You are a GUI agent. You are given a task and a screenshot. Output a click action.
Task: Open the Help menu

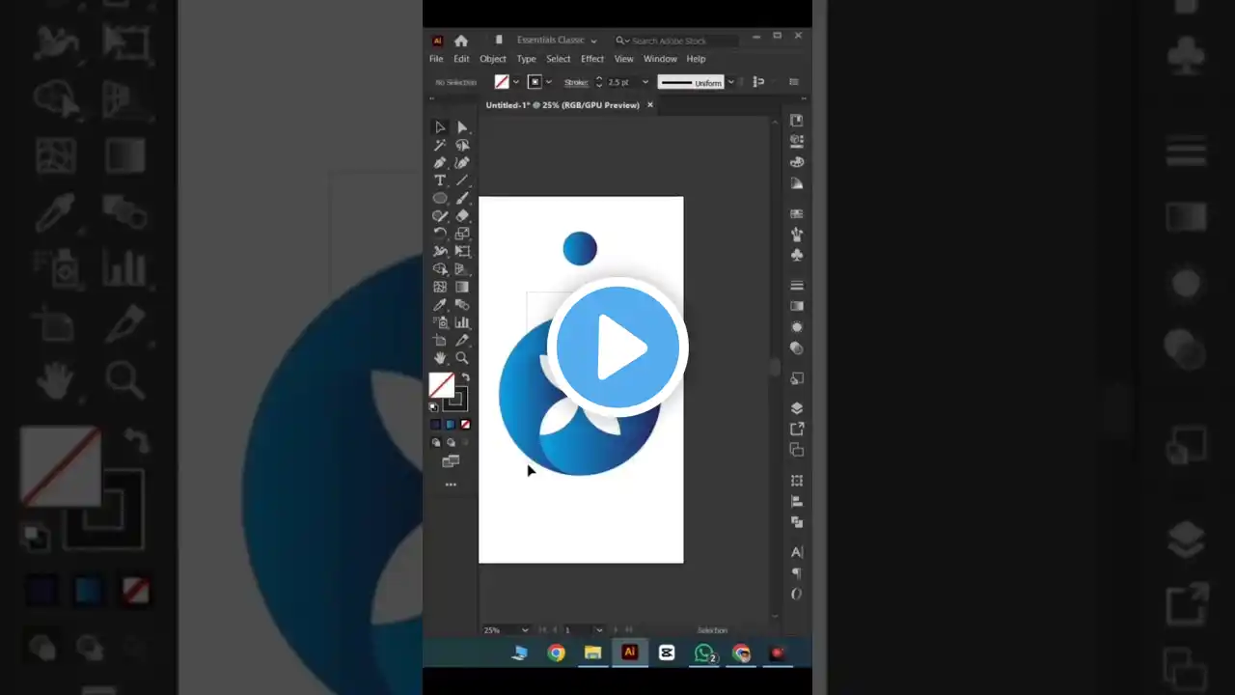click(696, 59)
